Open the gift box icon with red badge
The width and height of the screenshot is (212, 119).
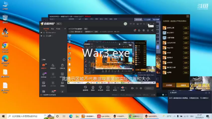135,30
